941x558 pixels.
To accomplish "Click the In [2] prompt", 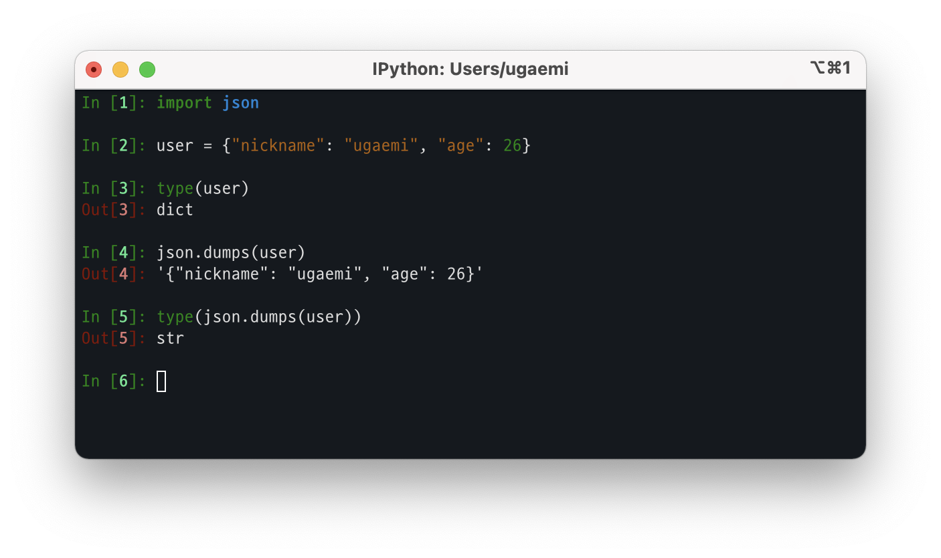I will click(114, 146).
